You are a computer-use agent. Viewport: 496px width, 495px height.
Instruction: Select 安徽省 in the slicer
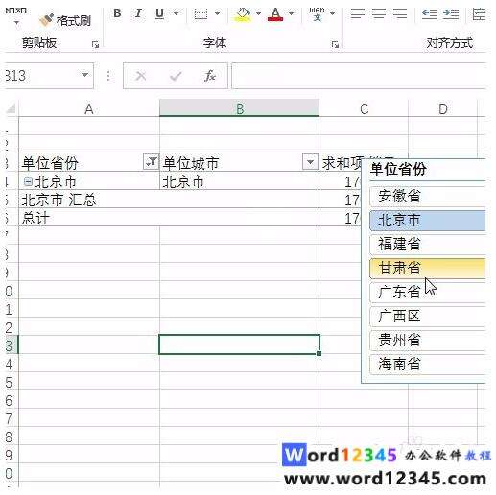click(428, 196)
